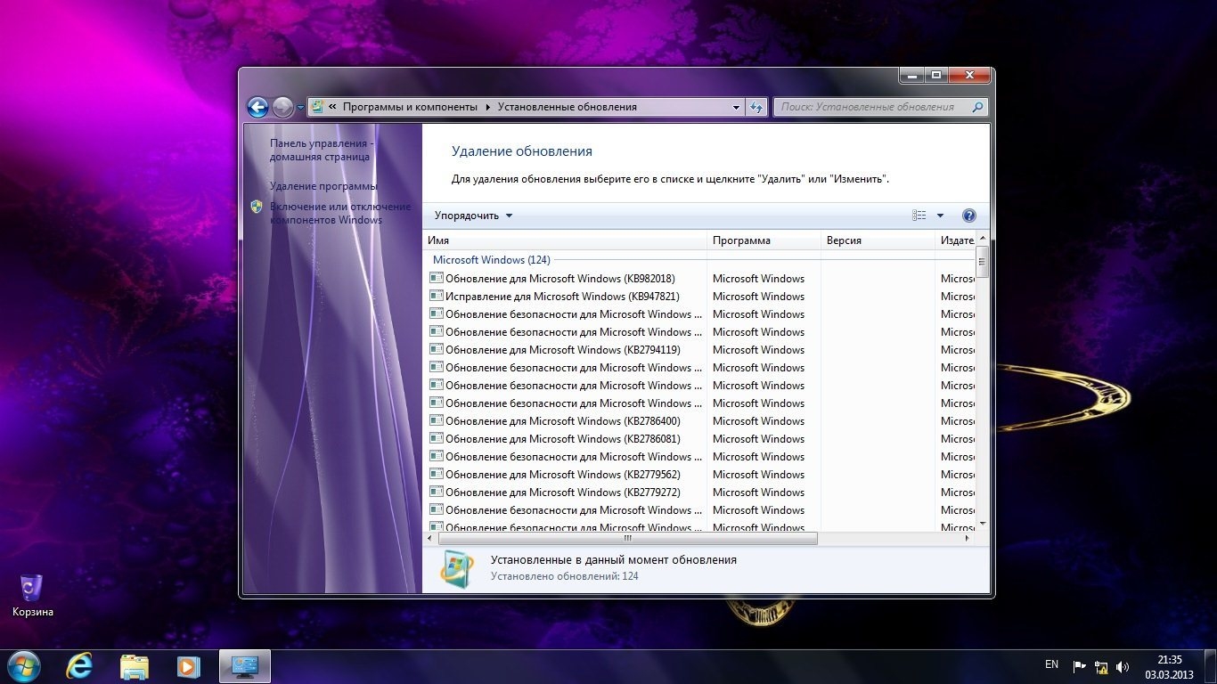1217x684 pixels.
Task: Go back with the blue Back arrow
Action: [x=257, y=108]
